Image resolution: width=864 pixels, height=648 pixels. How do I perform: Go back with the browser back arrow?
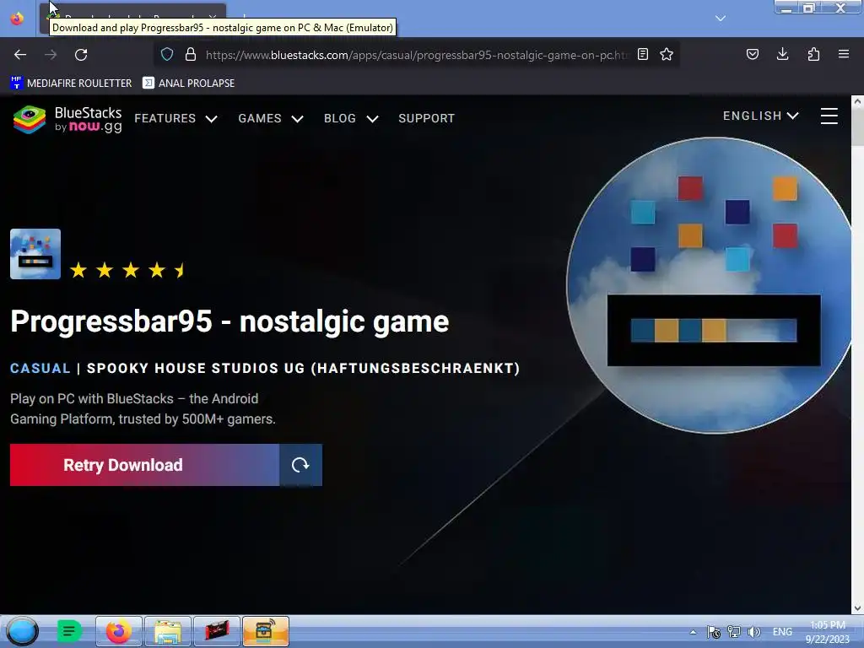pyautogui.click(x=20, y=55)
